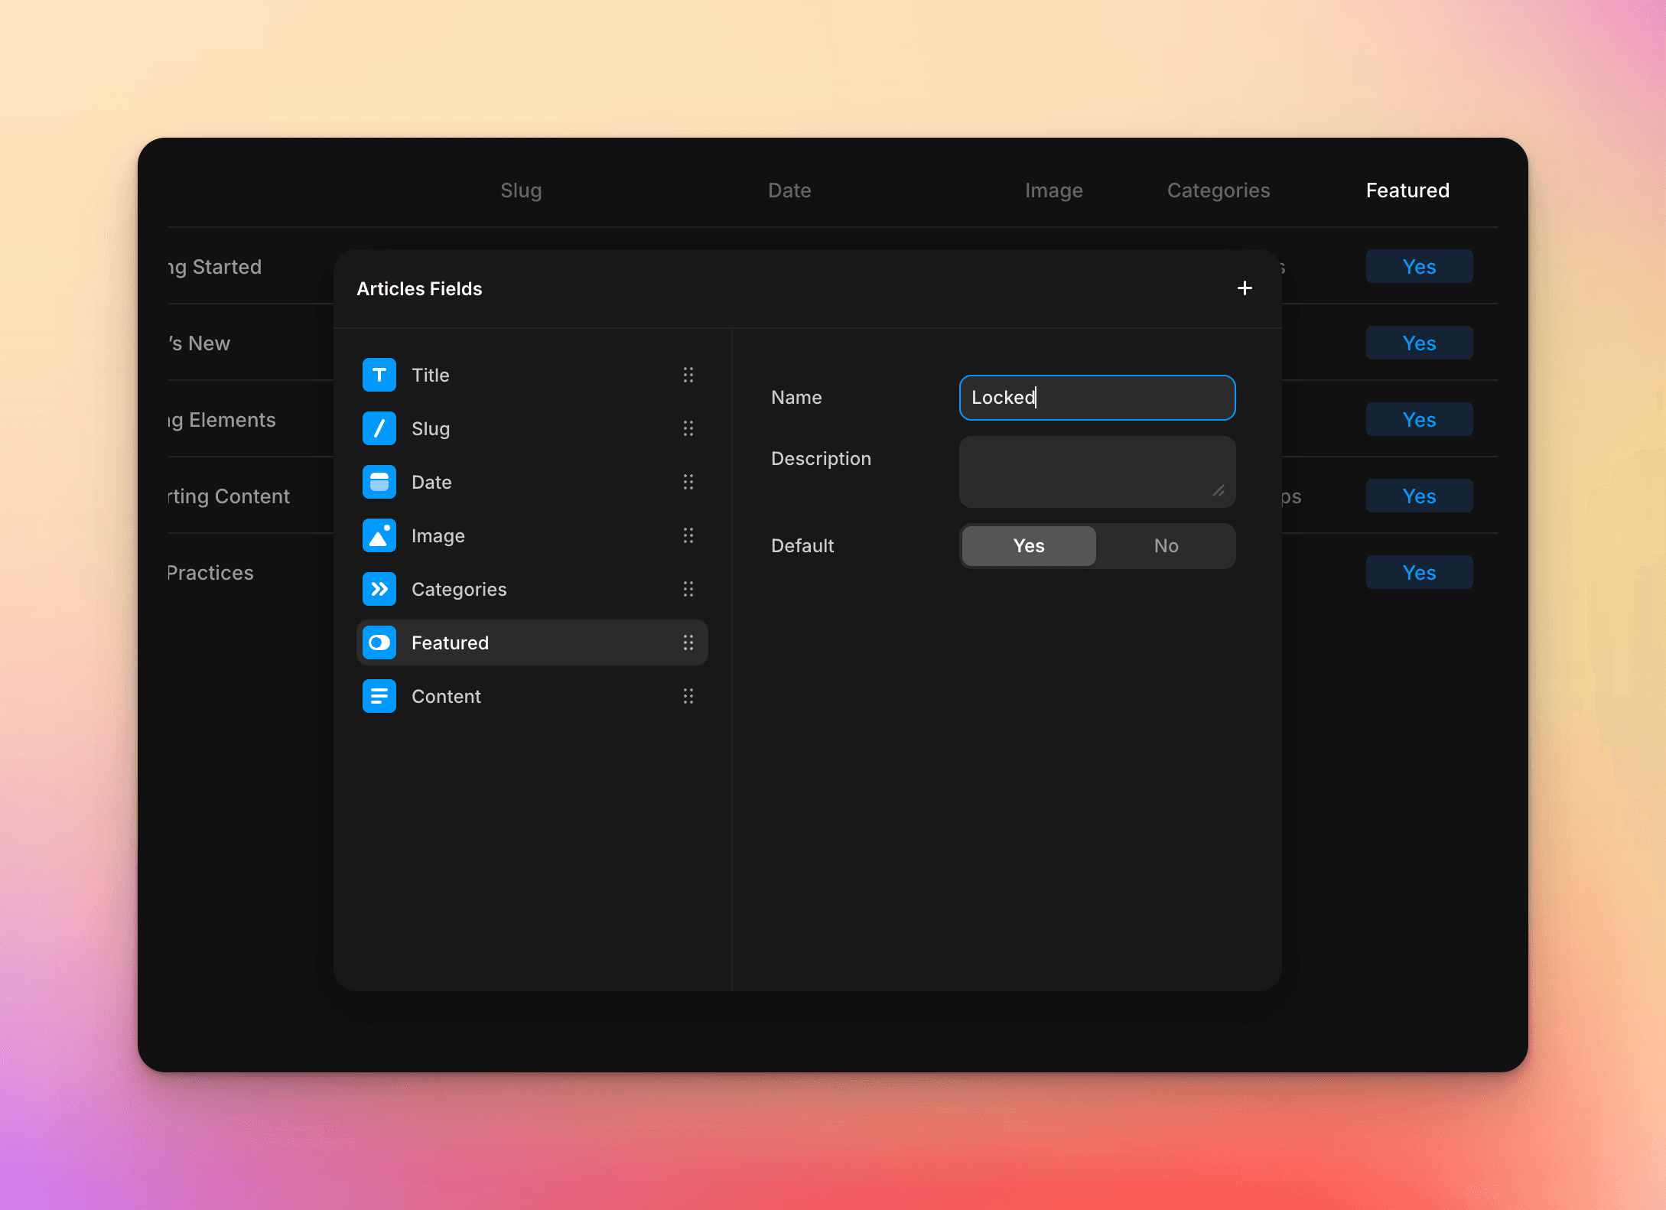This screenshot has width=1666, height=1210.
Task: Click the Name field label
Action: (x=796, y=398)
